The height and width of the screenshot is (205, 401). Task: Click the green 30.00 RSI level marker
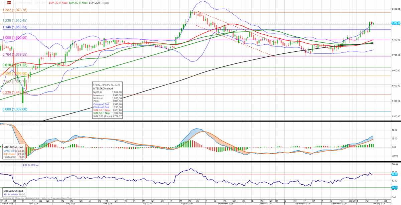pyautogui.click(x=394, y=188)
